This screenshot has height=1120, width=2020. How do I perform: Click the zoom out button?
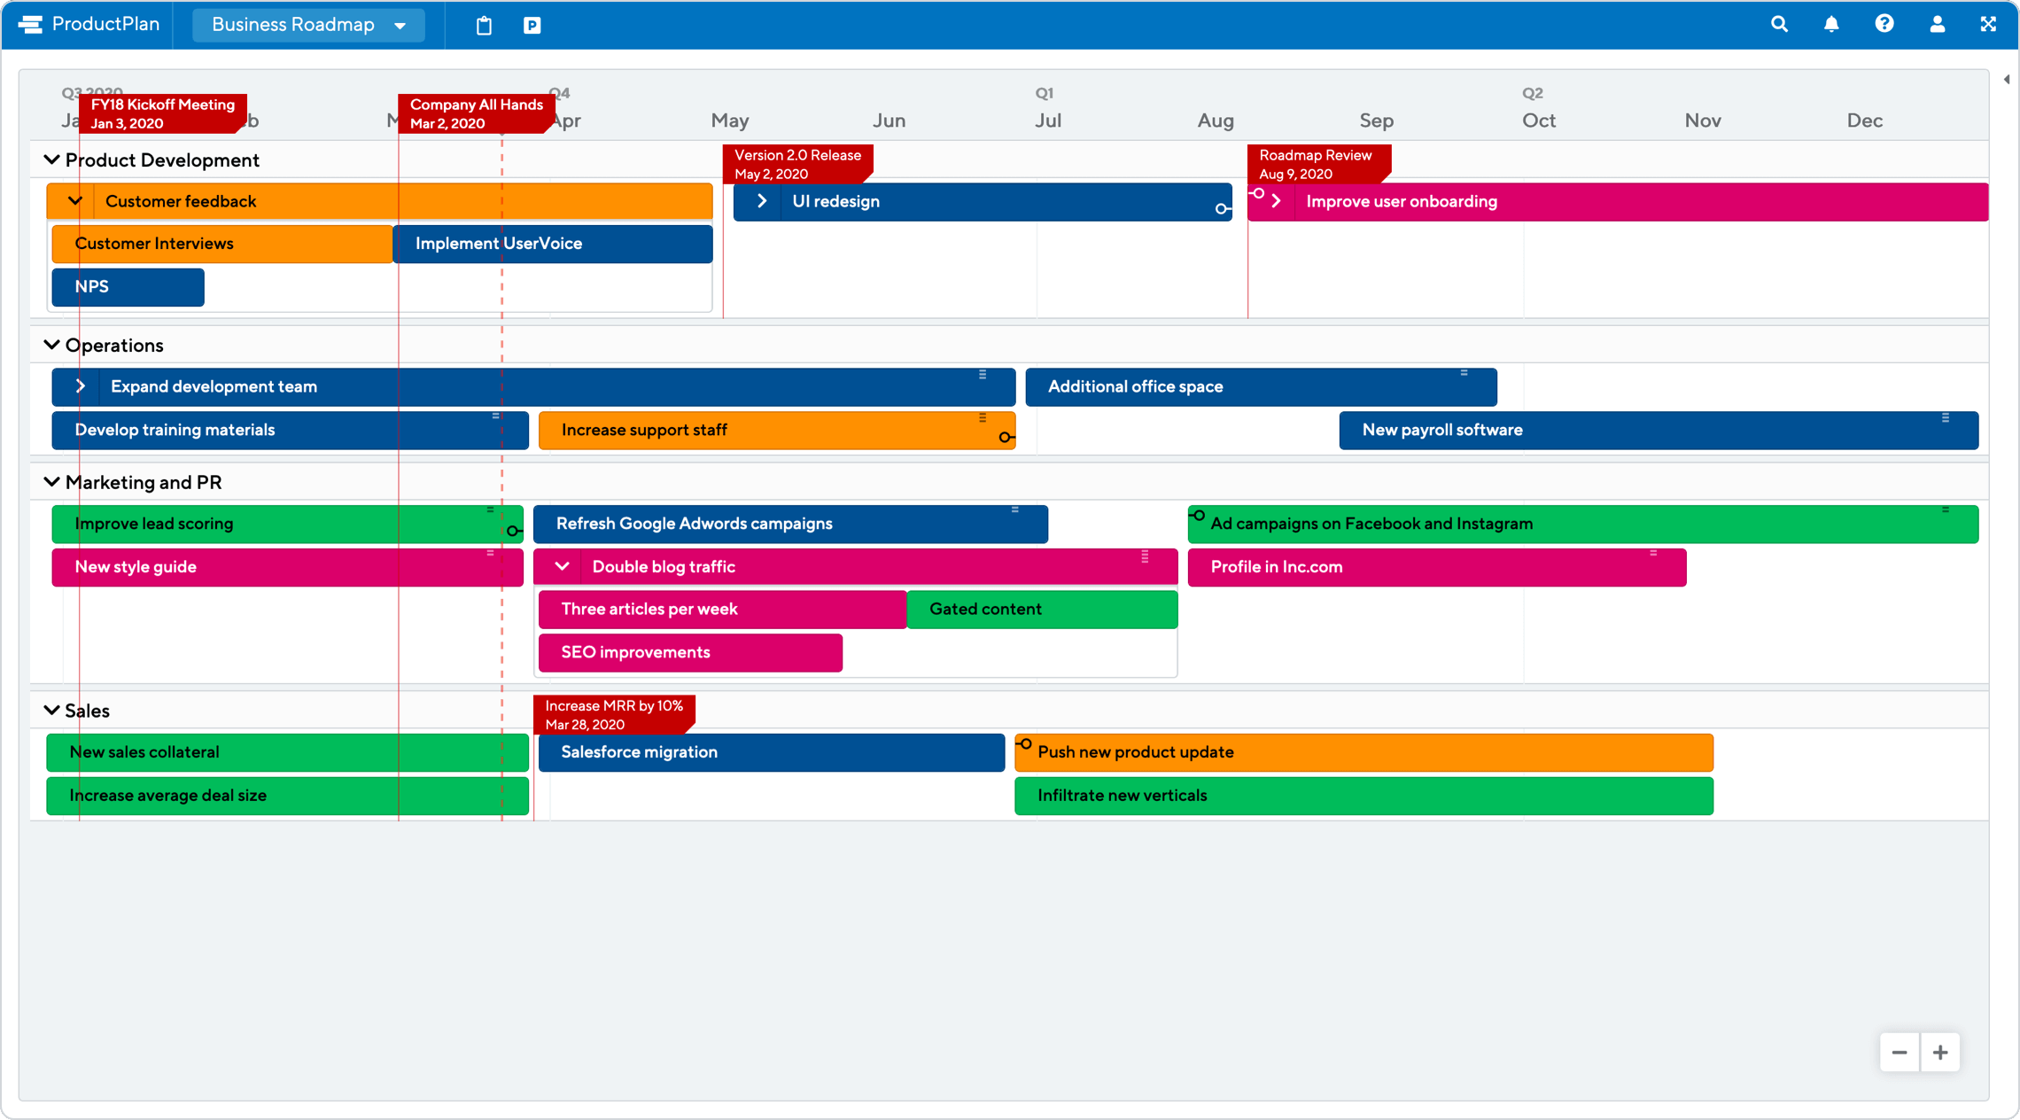[1900, 1053]
